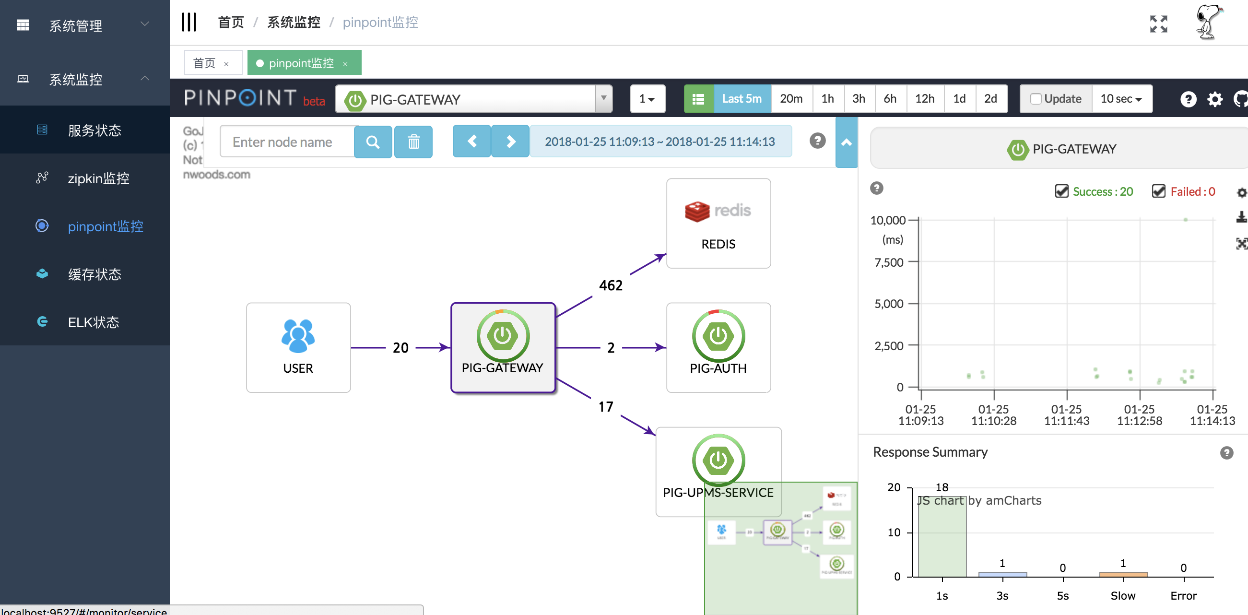1248x615 pixels.
Task: Click the search node magnifier button
Action: coord(372,142)
